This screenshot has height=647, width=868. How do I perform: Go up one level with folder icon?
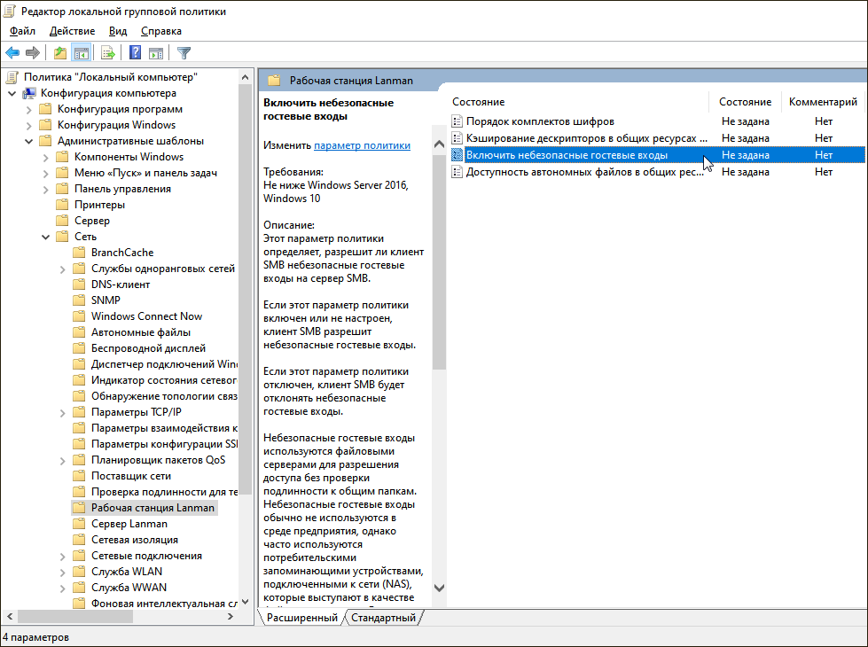(59, 52)
